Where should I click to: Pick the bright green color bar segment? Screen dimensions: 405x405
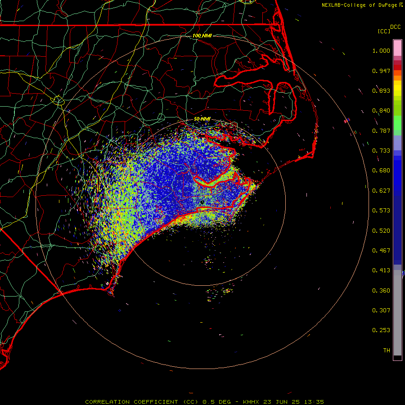(x=397, y=123)
